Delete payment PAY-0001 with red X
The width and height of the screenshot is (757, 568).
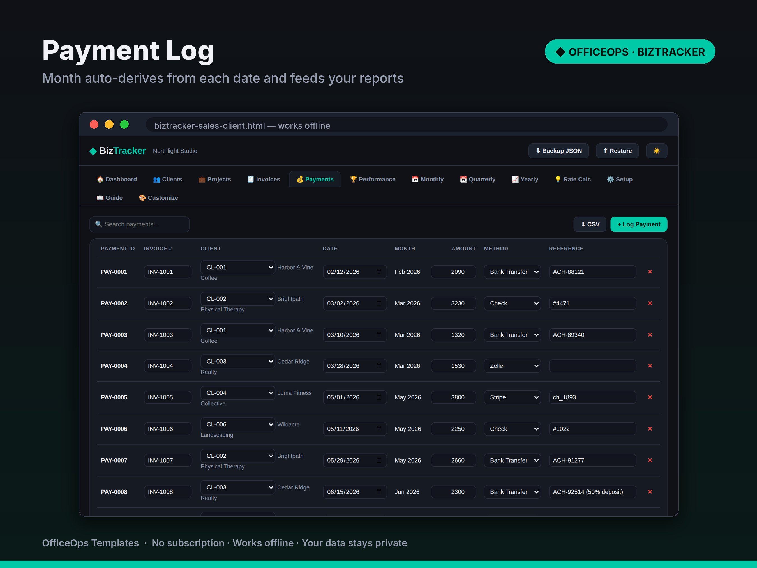coord(650,272)
